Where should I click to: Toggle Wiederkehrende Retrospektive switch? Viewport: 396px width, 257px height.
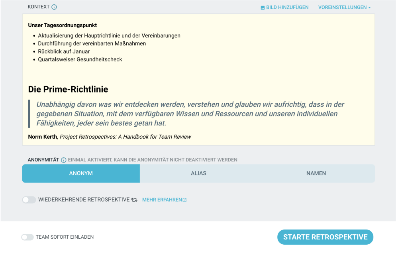pyautogui.click(x=29, y=200)
